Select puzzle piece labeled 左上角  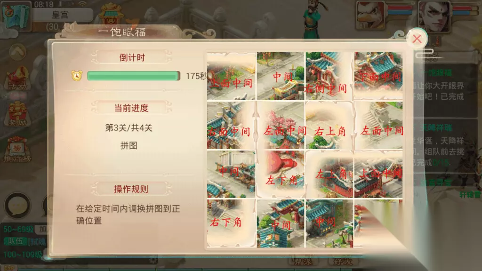coord(329,174)
